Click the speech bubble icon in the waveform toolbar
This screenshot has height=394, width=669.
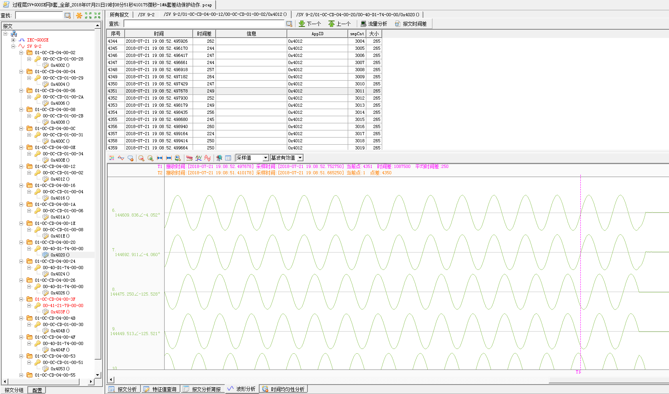pos(131,158)
